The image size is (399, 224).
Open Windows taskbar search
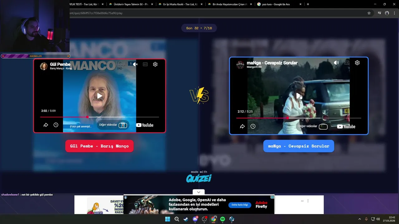point(177,219)
